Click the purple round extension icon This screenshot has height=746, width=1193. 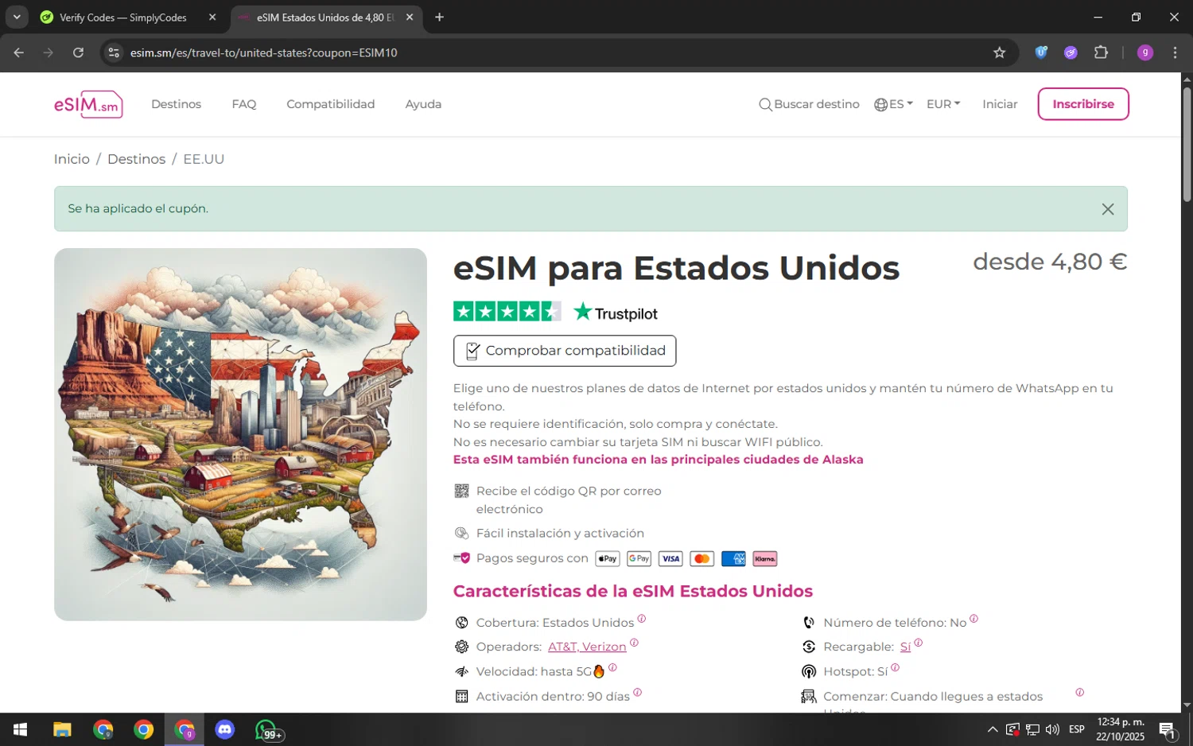point(1071,52)
